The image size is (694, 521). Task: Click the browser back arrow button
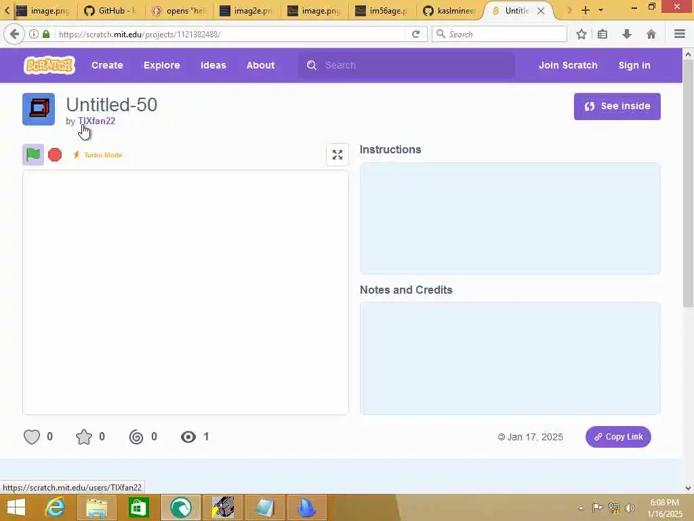click(x=14, y=34)
